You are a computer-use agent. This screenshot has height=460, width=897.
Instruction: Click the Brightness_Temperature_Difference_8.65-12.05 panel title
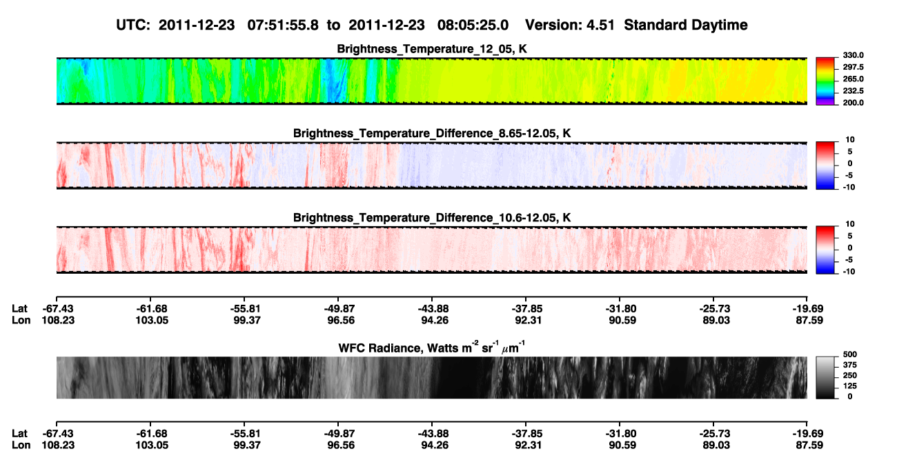pos(432,133)
